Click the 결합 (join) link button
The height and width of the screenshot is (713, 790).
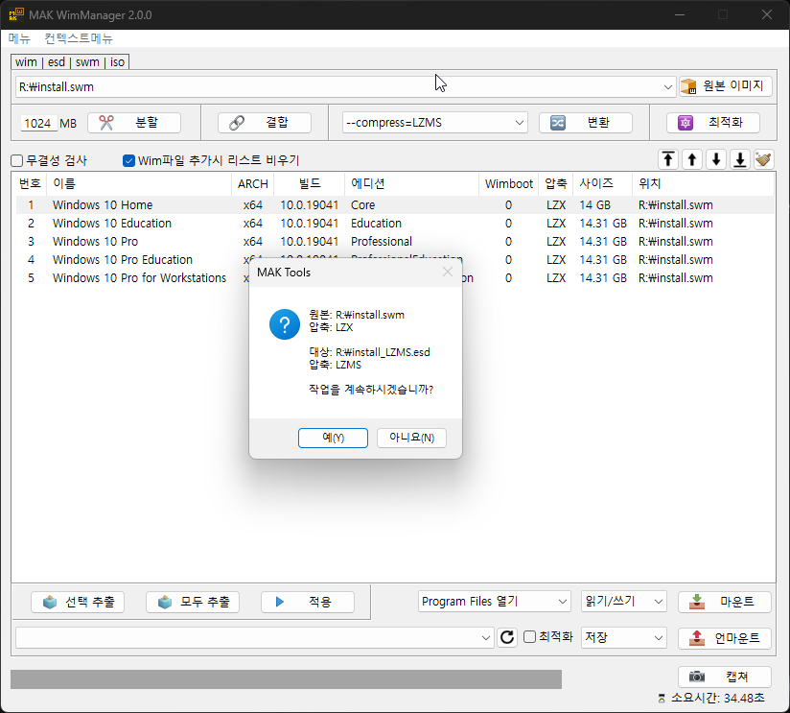[265, 123]
